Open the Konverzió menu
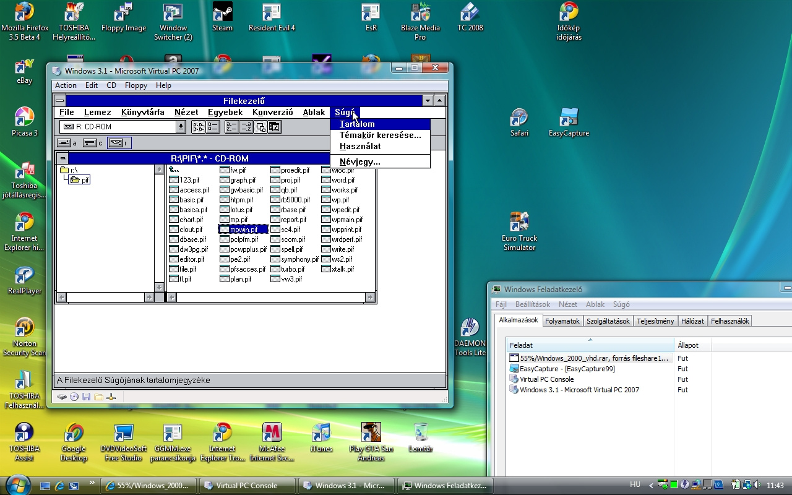 272,113
